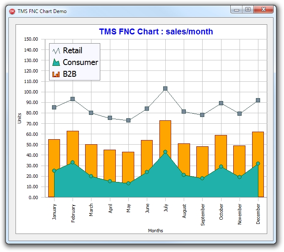The height and width of the screenshot is (252, 284).
Task: Click the red DX application icon in title bar
Action: pyautogui.click(x=12, y=11)
